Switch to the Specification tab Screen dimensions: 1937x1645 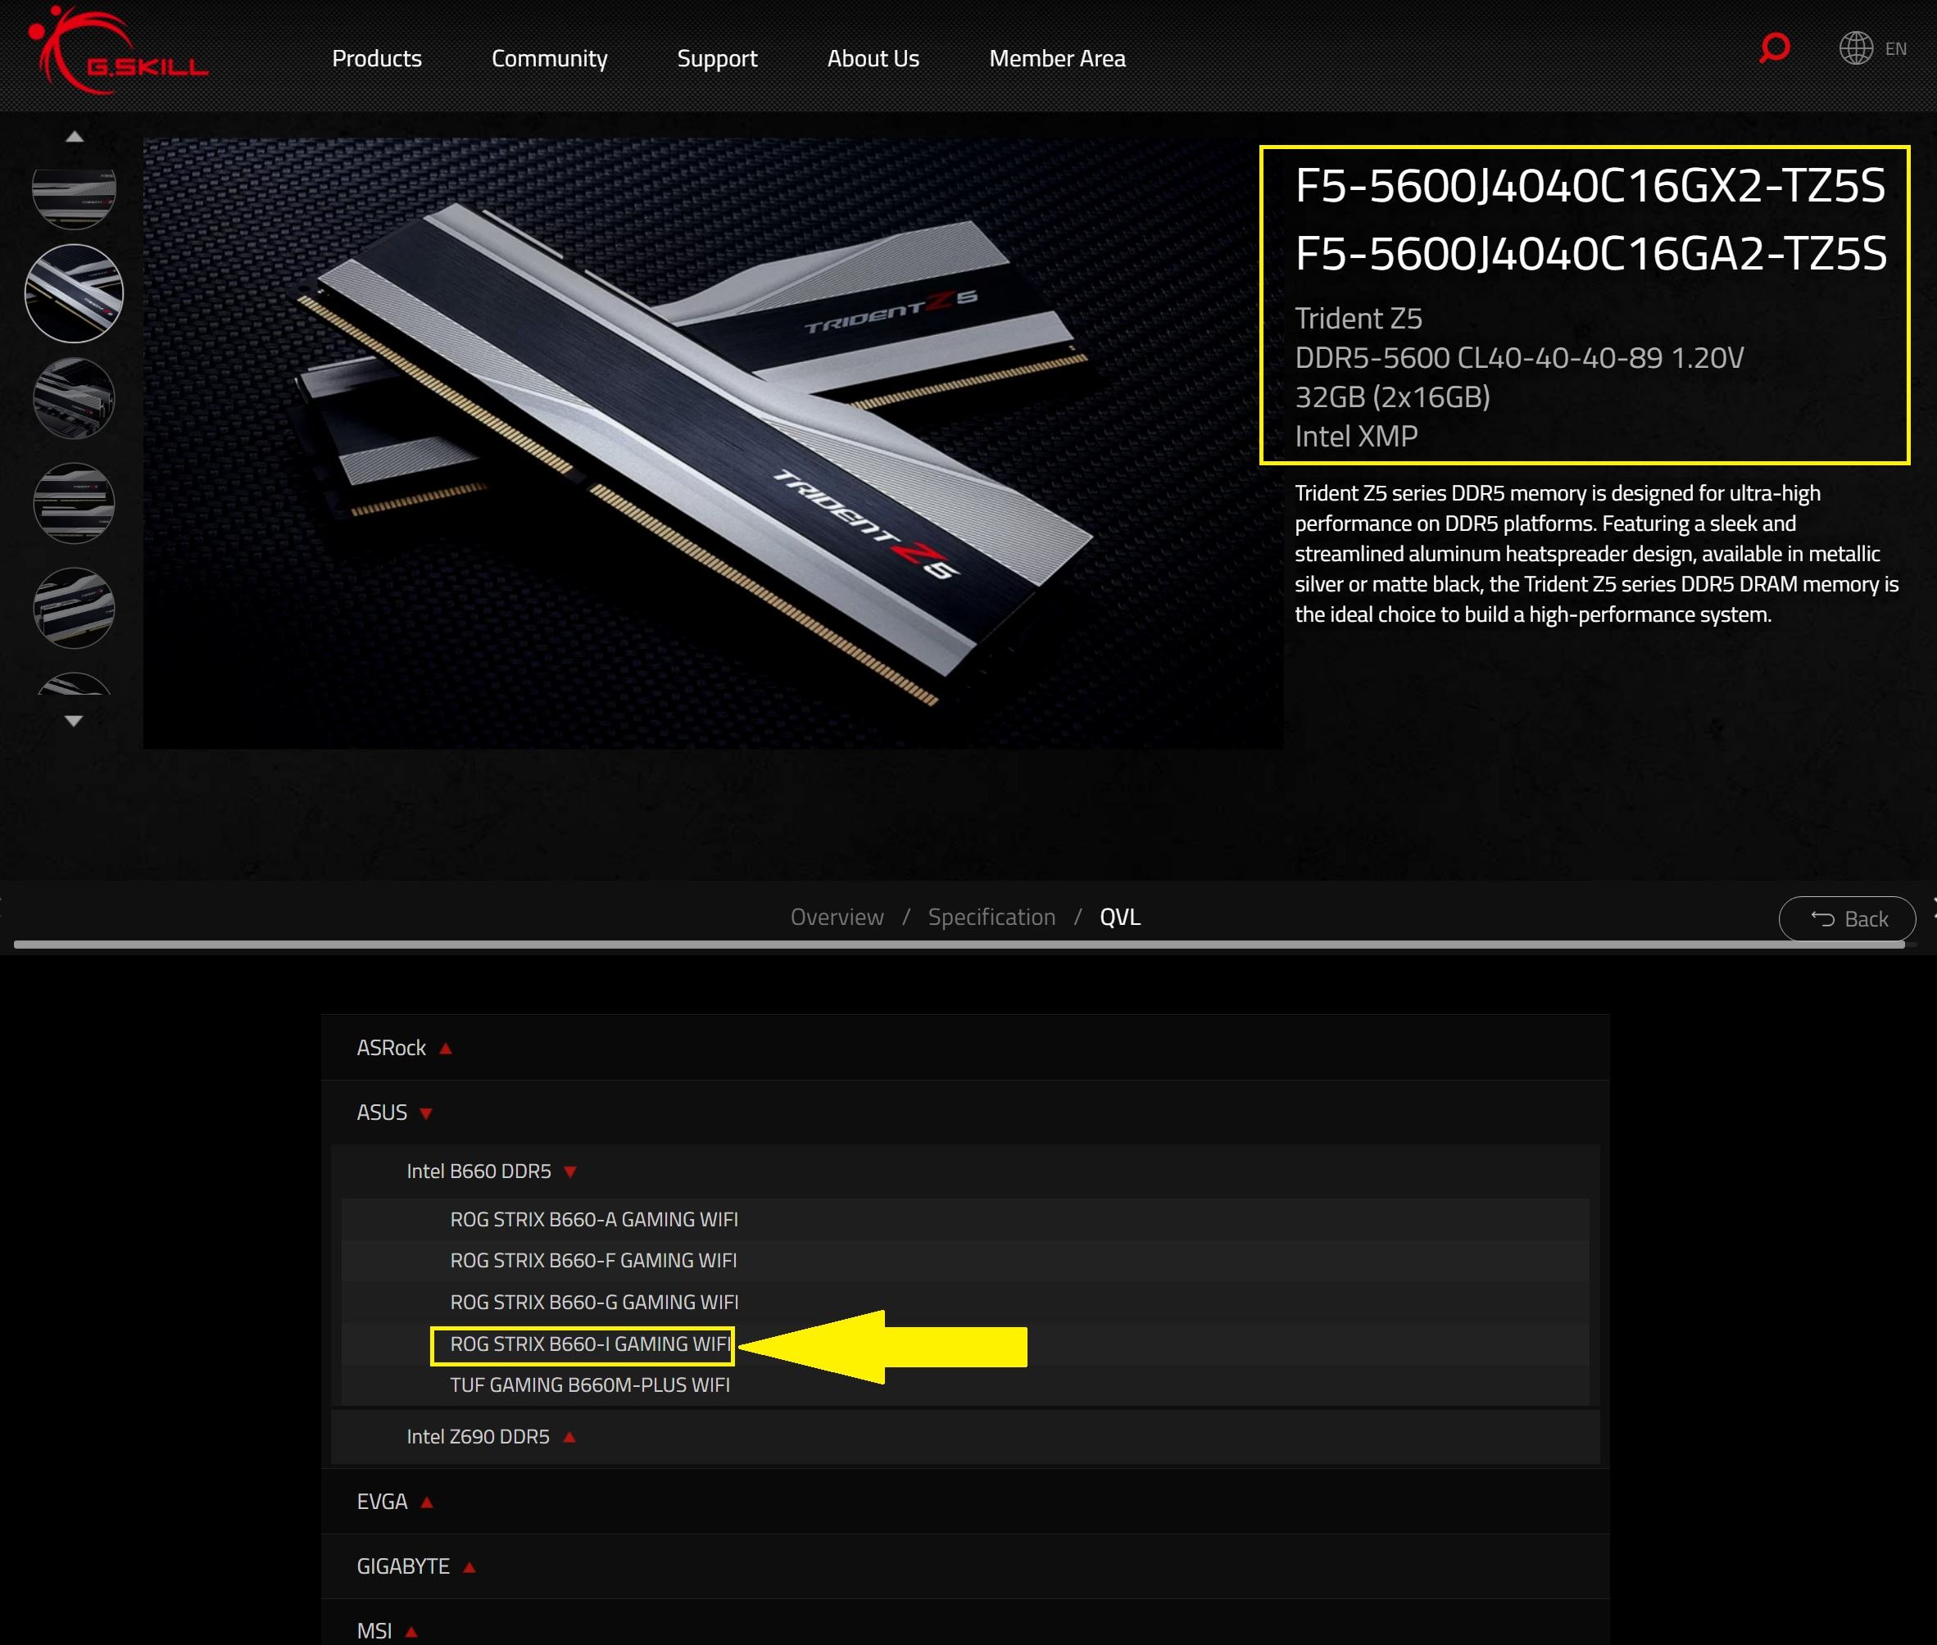991,917
